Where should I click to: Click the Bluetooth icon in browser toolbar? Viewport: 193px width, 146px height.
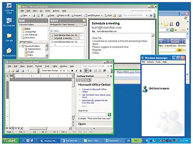(x=178, y=24)
